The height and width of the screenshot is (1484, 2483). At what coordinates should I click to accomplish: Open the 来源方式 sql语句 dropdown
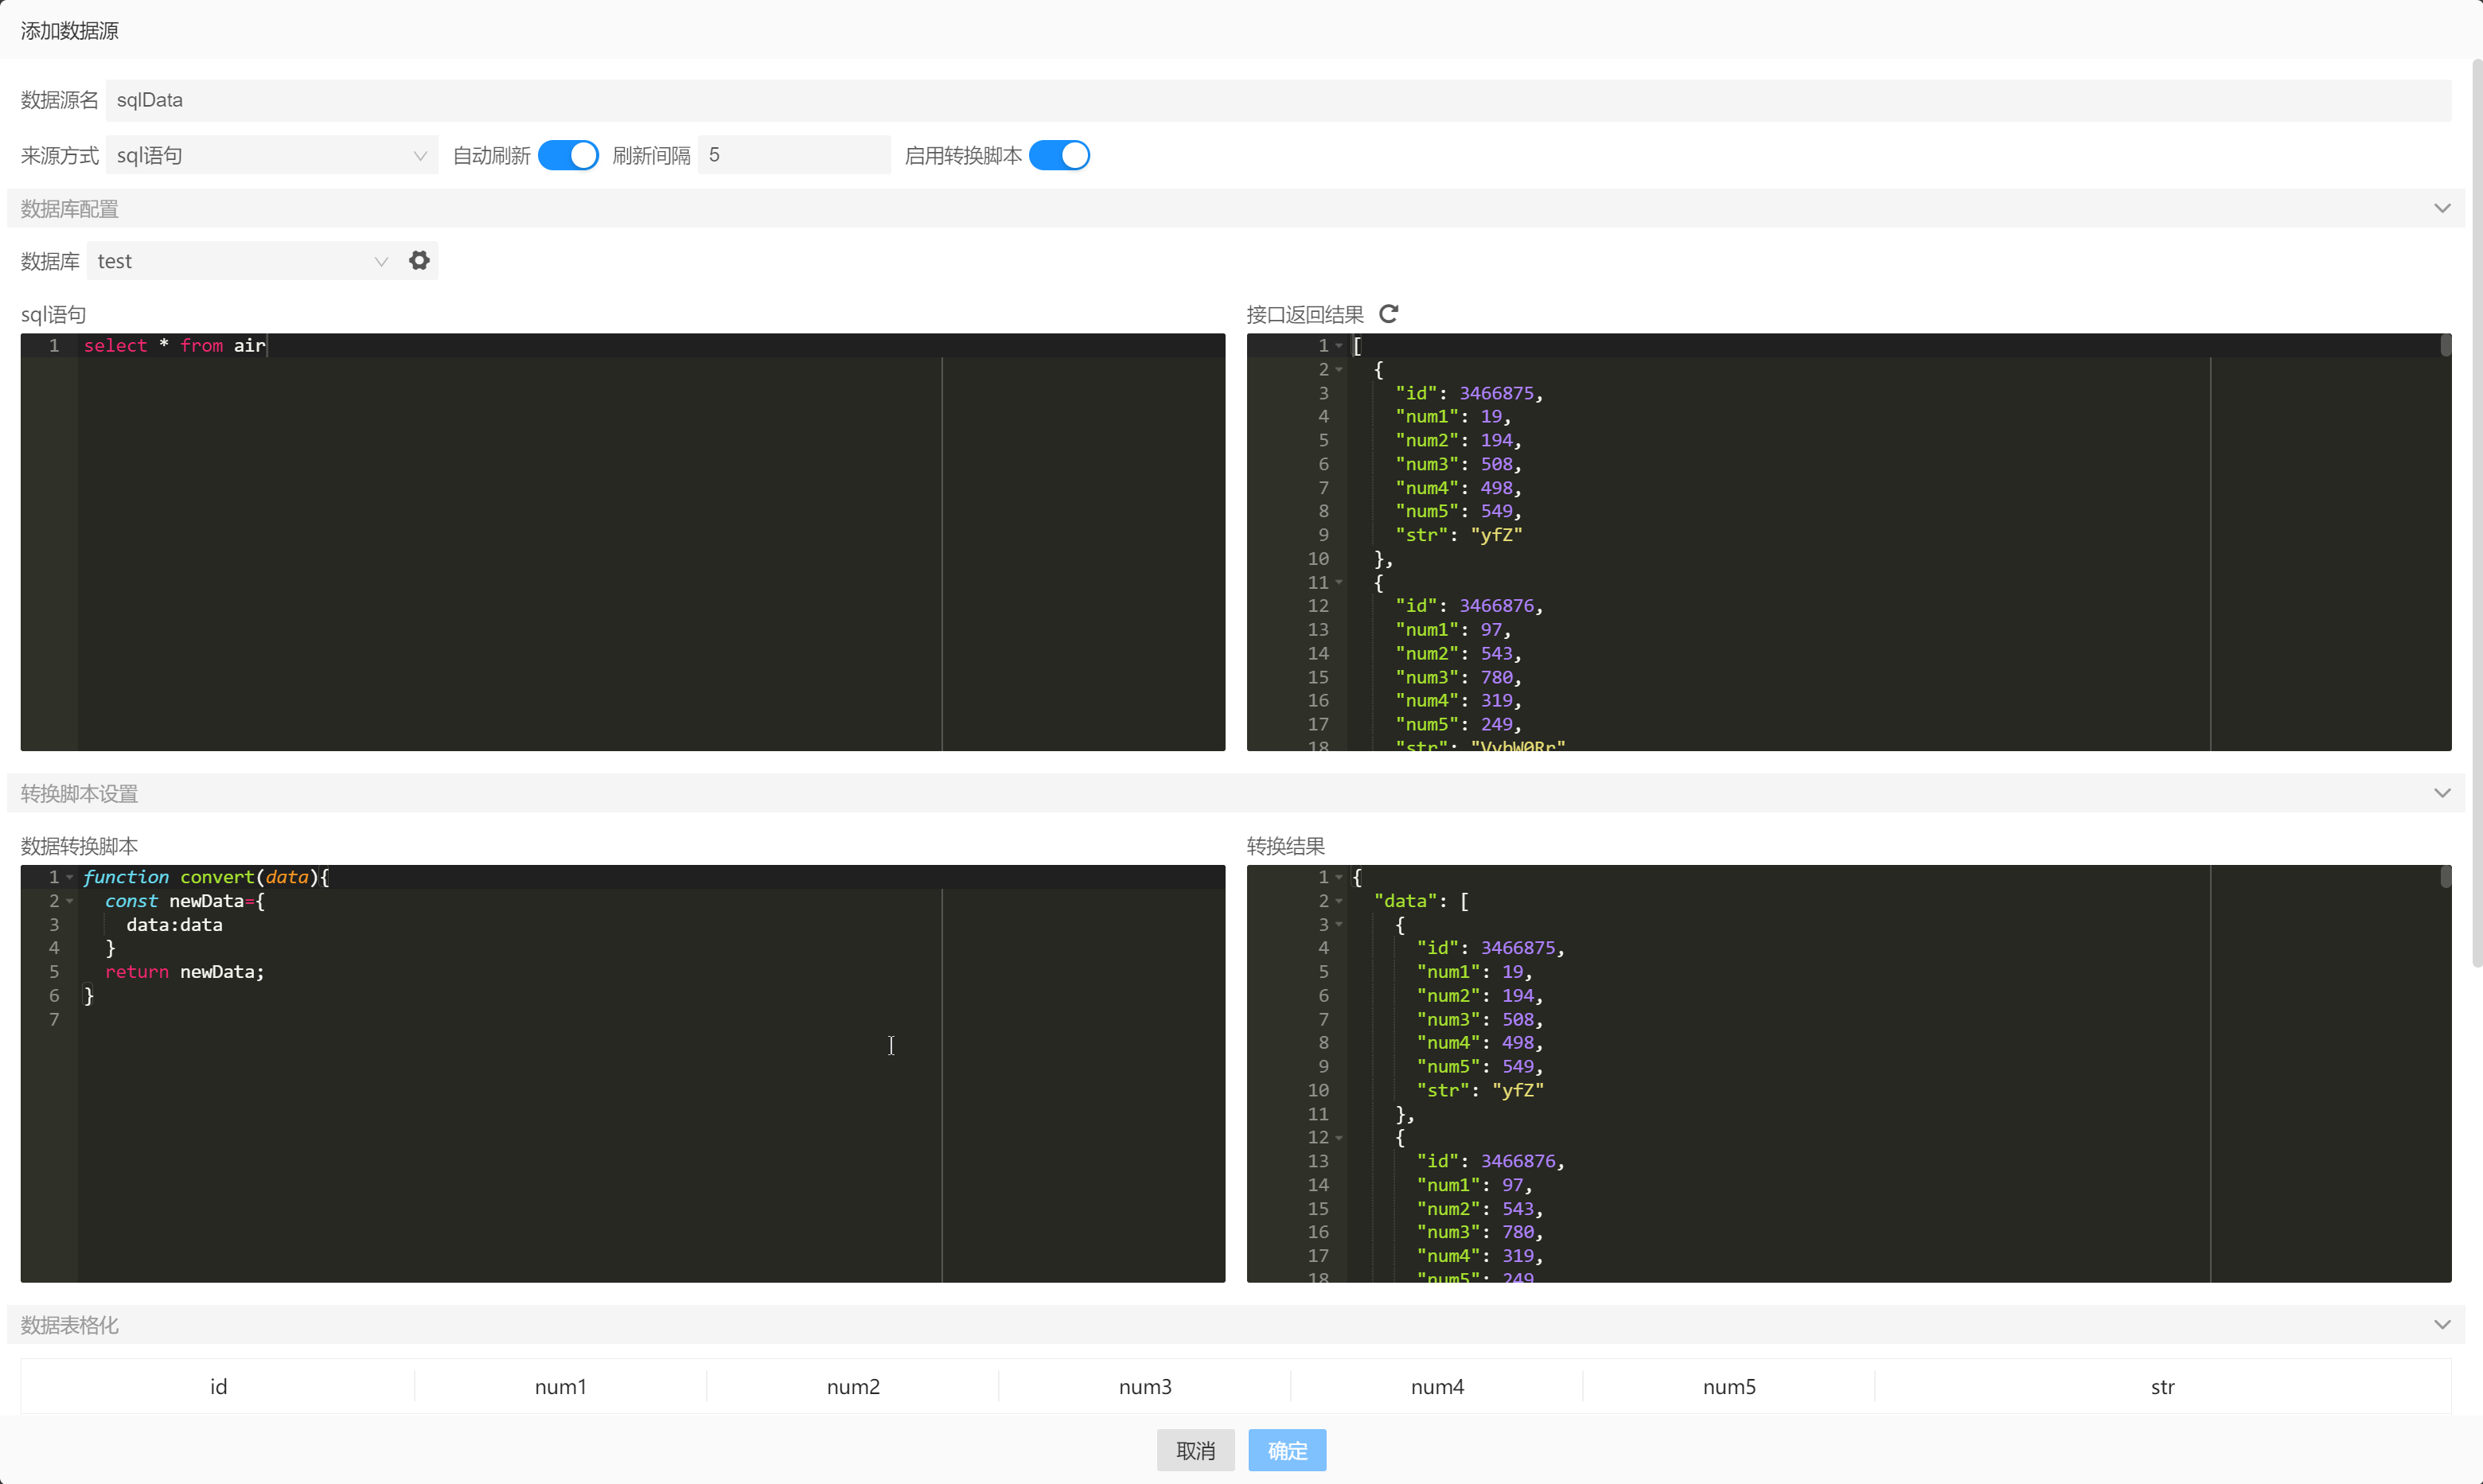click(272, 155)
